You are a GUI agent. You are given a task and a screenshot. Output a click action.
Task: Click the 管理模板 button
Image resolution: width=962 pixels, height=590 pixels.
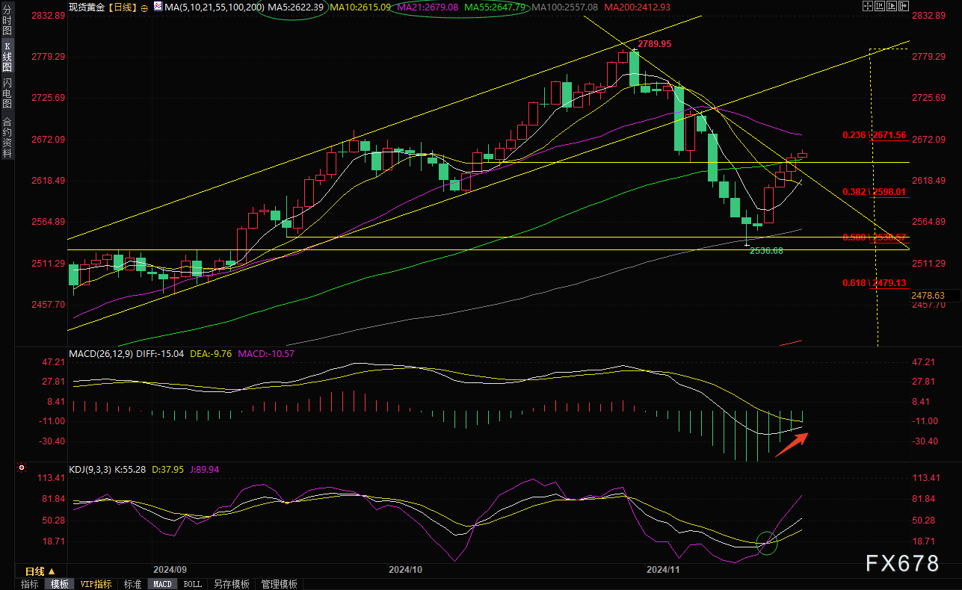(x=279, y=584)
